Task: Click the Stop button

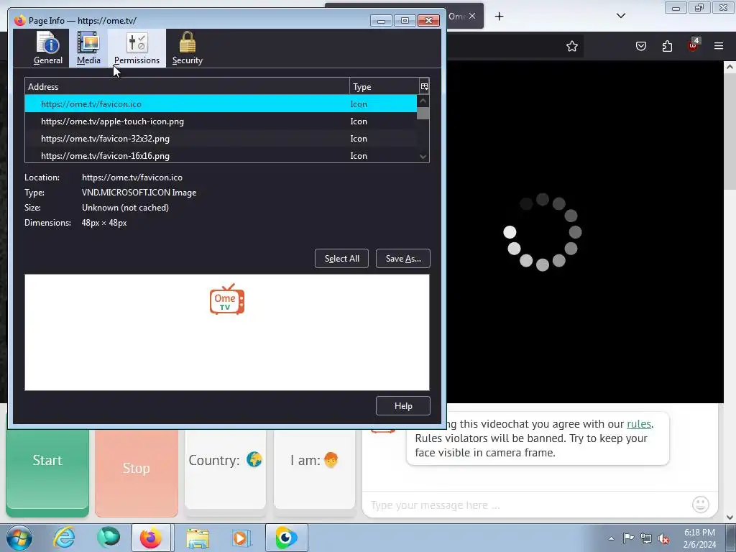Action: (x=136, y=473)
